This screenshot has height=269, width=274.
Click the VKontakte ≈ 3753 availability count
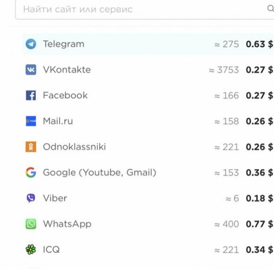(224, 70)
